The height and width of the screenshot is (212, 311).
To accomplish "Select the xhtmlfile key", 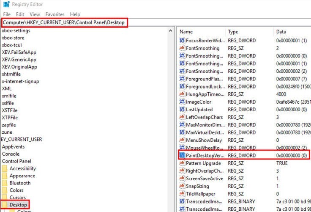I will pos(11,74).
